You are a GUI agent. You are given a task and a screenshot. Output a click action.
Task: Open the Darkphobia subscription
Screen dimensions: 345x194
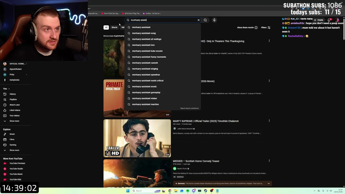tap(14, 80)
